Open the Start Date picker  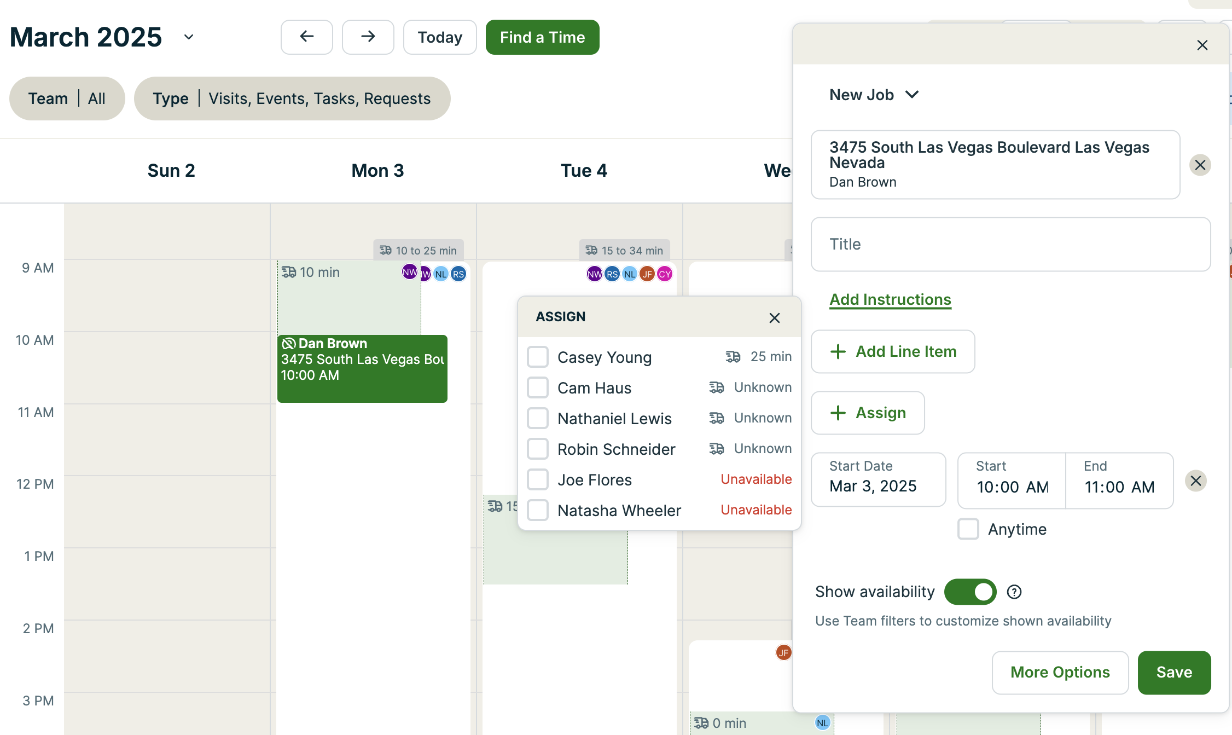[x=878, y=479]
